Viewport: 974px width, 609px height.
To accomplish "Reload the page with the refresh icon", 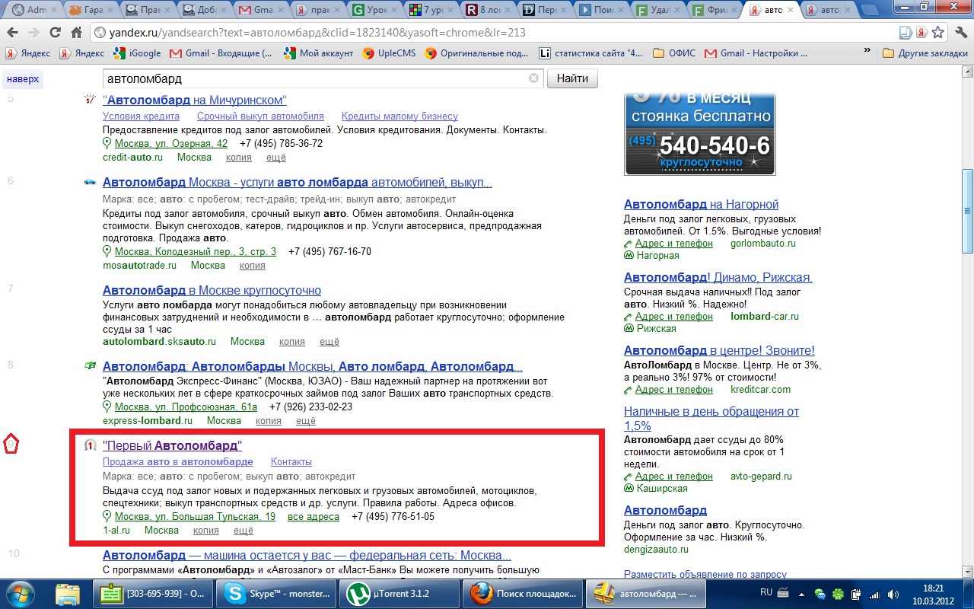I will [55, 33].
